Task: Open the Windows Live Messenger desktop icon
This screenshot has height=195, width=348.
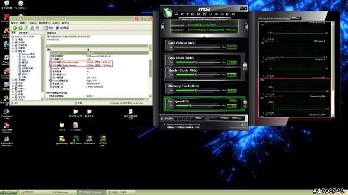Action: click(x=7, y=141)
